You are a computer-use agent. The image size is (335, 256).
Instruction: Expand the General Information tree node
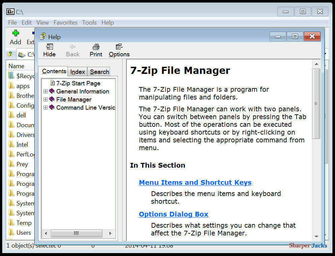45,91
